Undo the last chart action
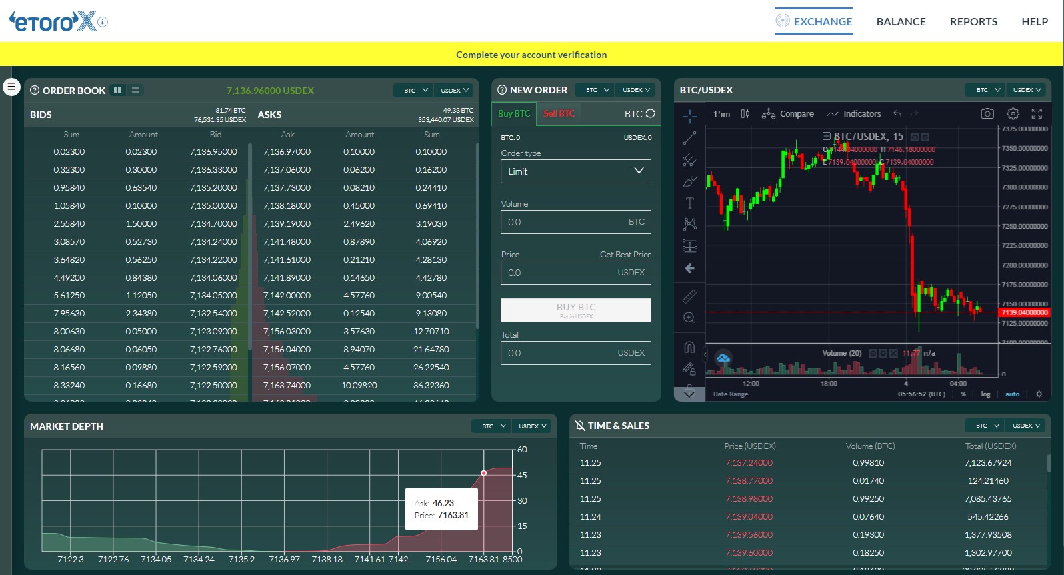Screen dimensions: 1064x575 pyautogui.click(x=897, y=113)
